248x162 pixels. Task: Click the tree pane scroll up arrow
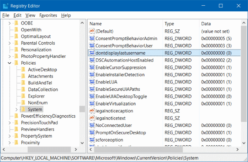82,23
